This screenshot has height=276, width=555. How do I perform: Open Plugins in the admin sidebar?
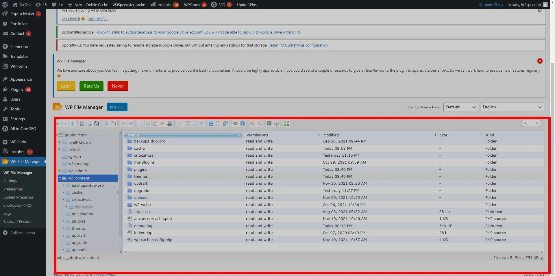coord(17,89)
